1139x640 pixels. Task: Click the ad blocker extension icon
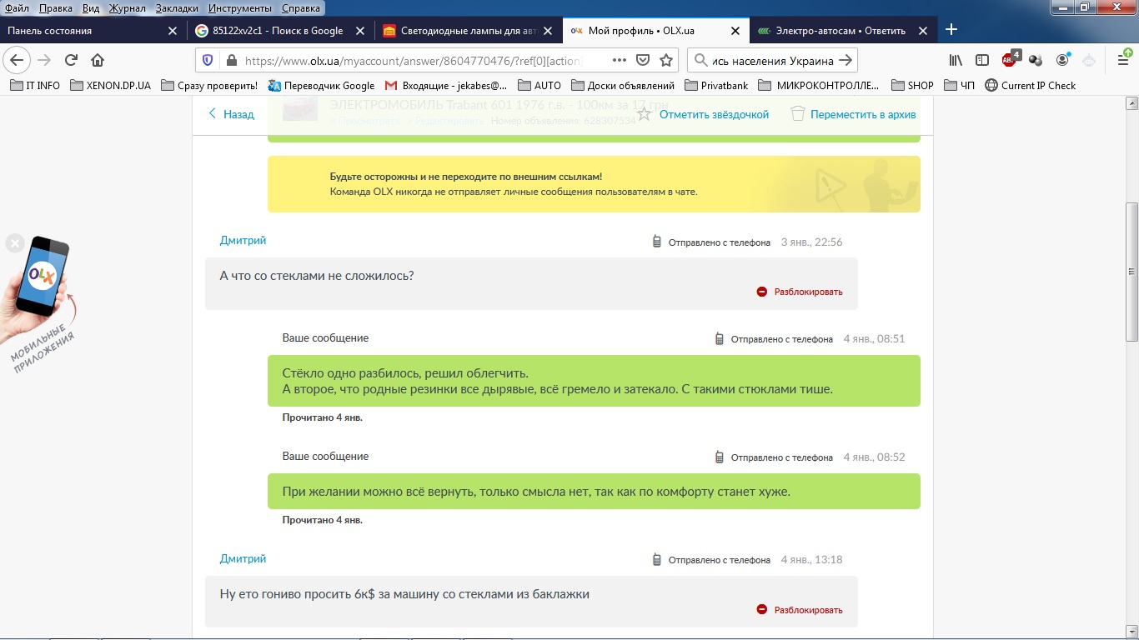tap(1009, 60)
